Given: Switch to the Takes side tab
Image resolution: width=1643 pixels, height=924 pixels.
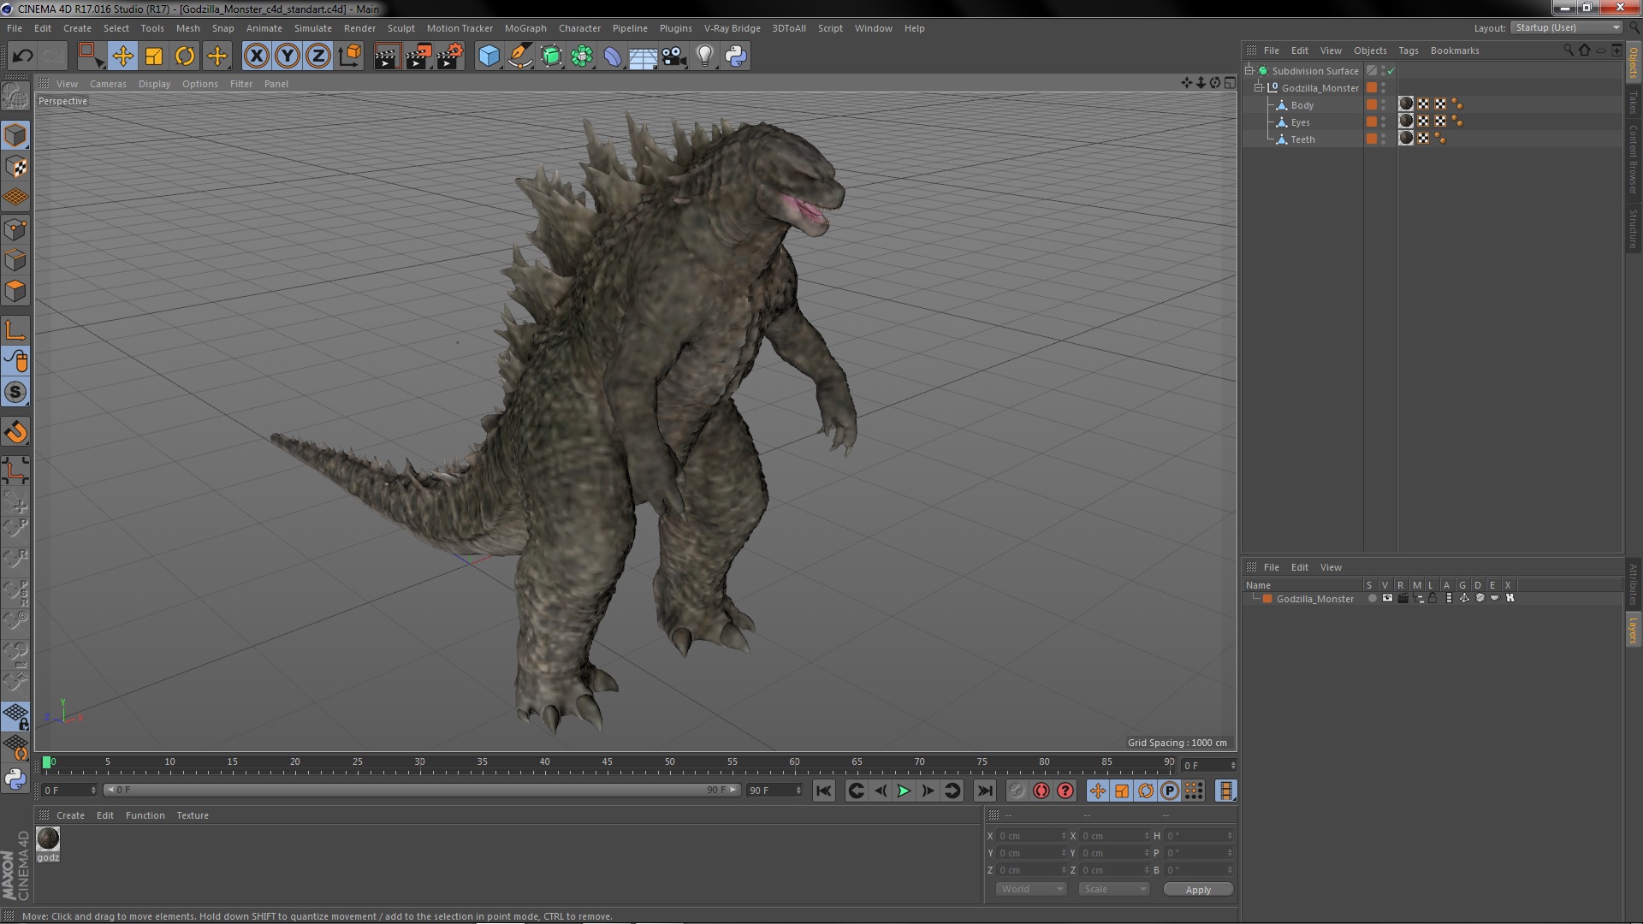Looking at the screenshot, I should point(1633,103).
